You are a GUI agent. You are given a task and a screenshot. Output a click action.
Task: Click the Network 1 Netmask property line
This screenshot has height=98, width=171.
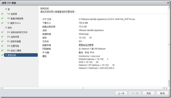pyautogui.click(x=96, y=68)
